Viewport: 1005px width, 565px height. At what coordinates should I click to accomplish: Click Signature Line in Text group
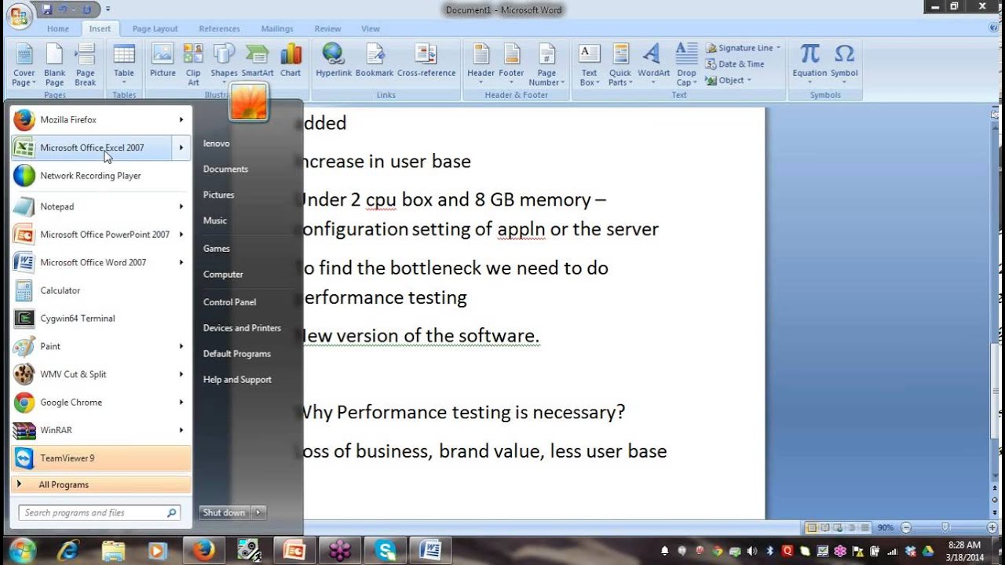pyautogui.click(x=743, y=48)
